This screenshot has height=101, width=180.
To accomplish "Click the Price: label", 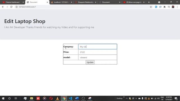I will 66,52.
